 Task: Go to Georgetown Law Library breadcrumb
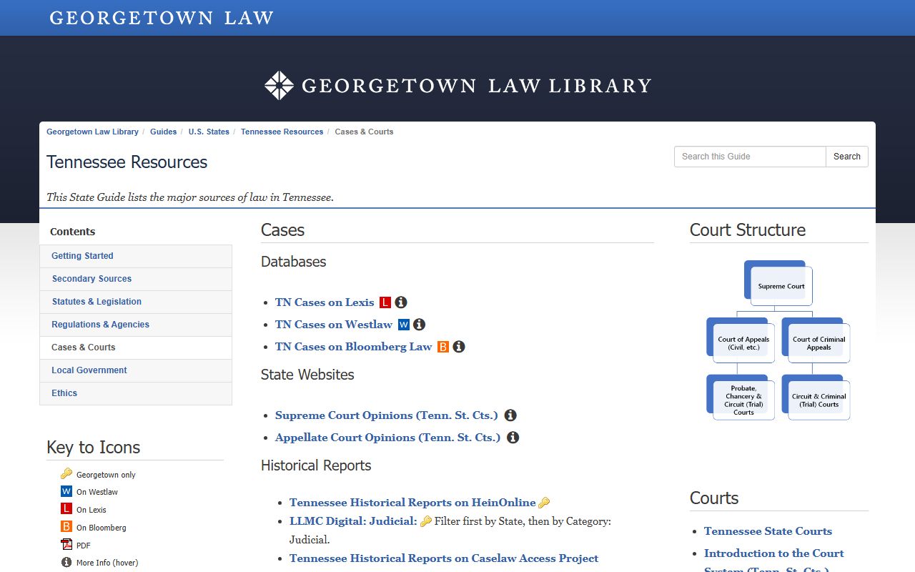pyautogui.click(x=92, y=132)
